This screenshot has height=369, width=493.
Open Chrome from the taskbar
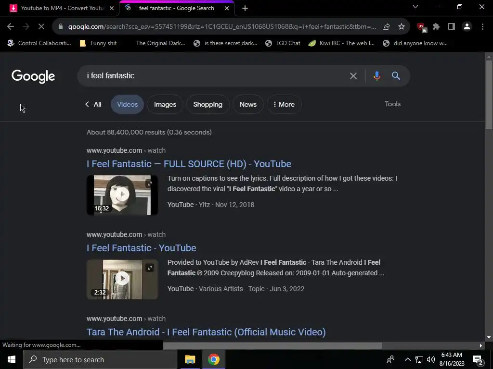[213, 359]
